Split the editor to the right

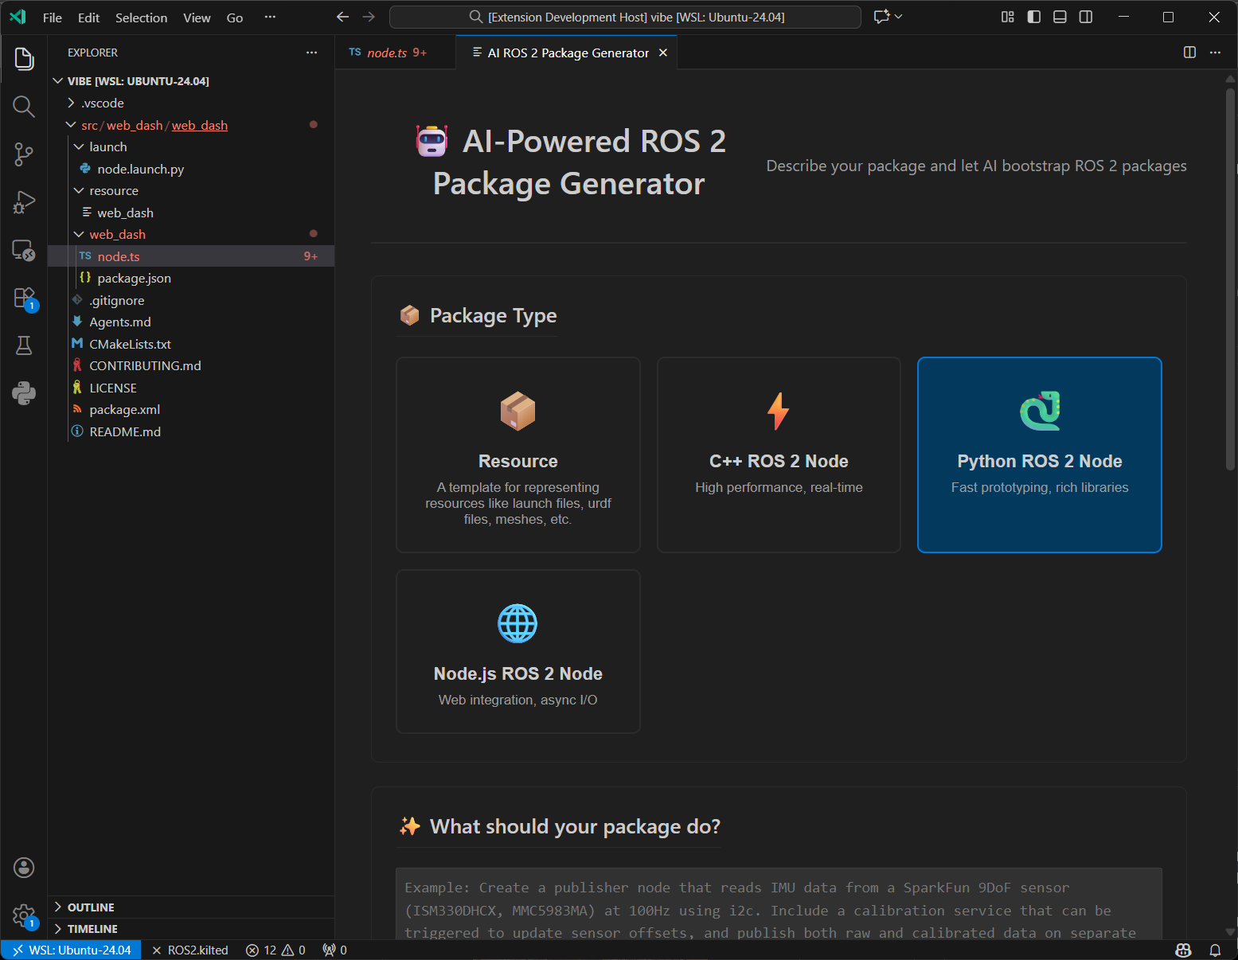pyautogui.click(x=1189, y=53)
